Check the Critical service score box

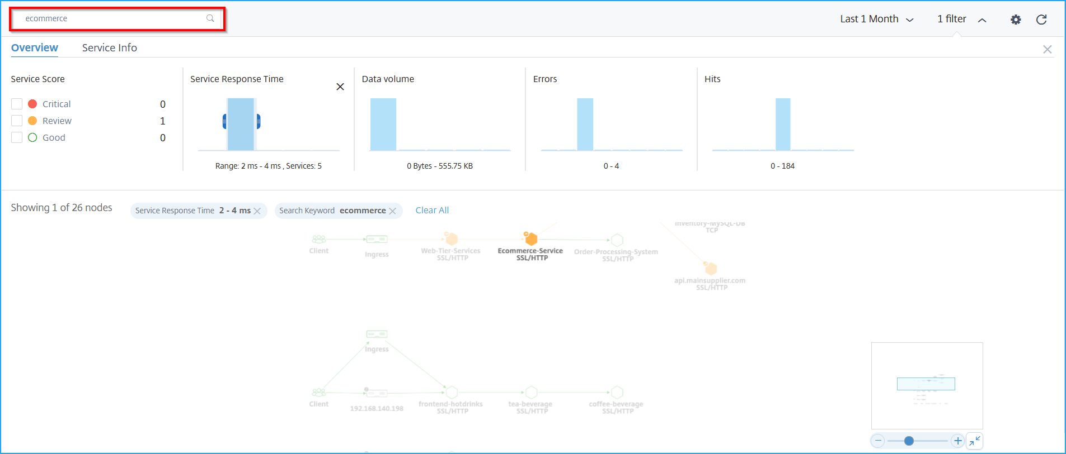(x=17, y=104)
